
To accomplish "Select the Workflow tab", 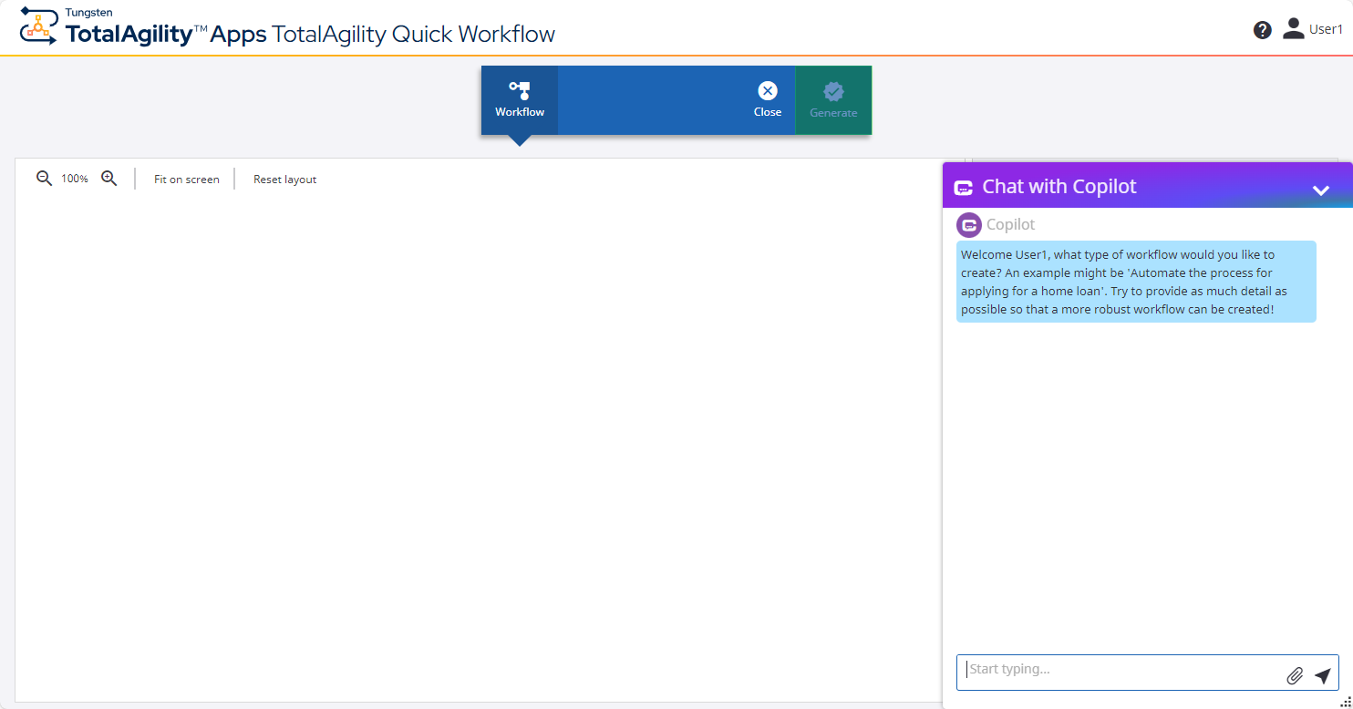I will (520, 100).
